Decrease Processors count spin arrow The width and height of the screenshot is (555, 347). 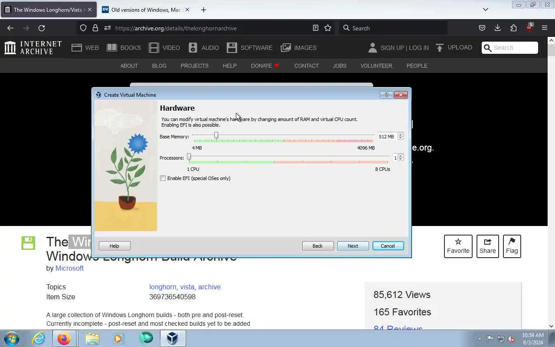pos(401,159)
